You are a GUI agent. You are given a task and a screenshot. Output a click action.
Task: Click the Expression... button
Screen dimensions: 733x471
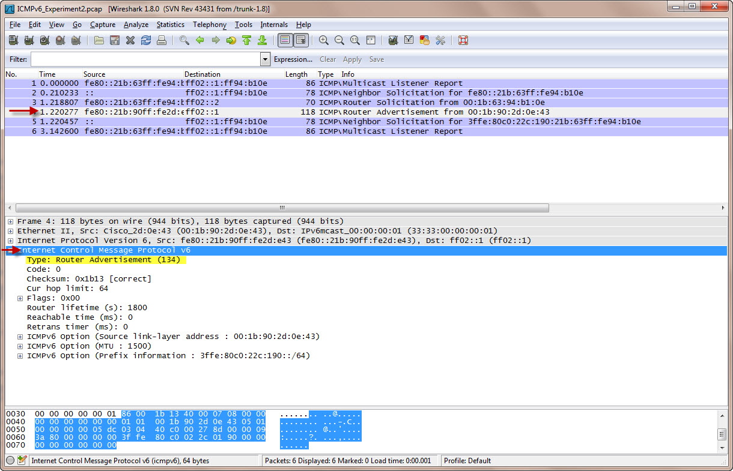point(293,59)
